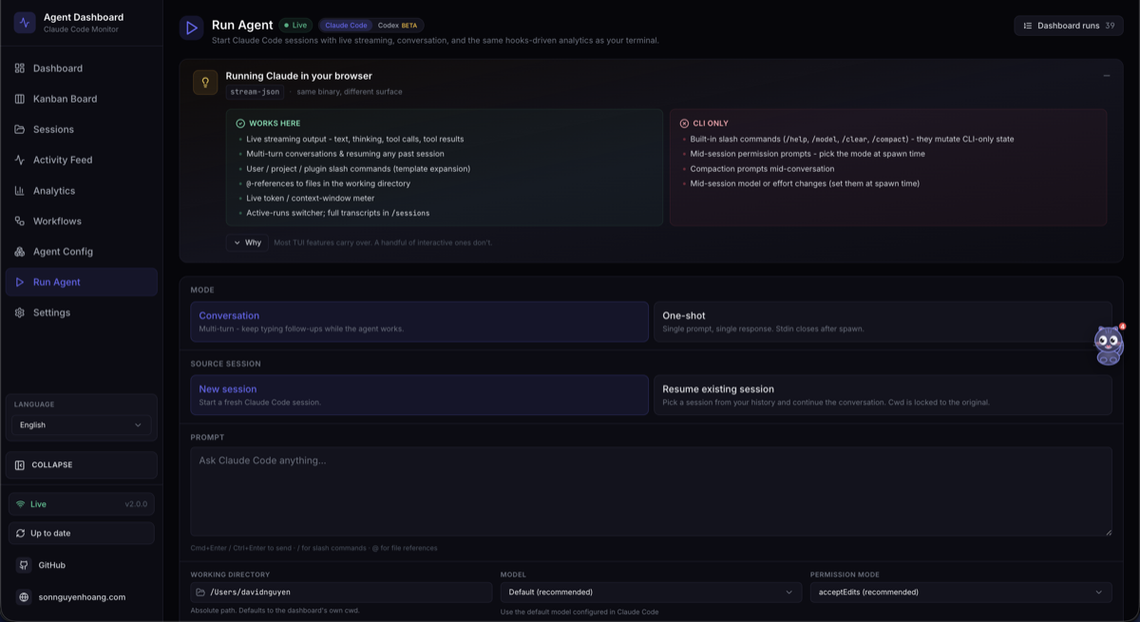This screenshot has height=622, width=1140.
Task: Click the stream-json tag
Action: 255,92
